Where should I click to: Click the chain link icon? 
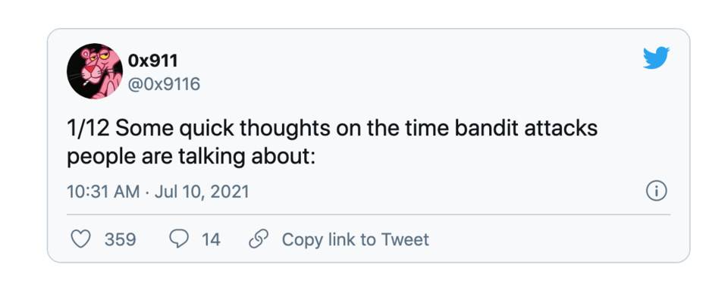point(257,239)
